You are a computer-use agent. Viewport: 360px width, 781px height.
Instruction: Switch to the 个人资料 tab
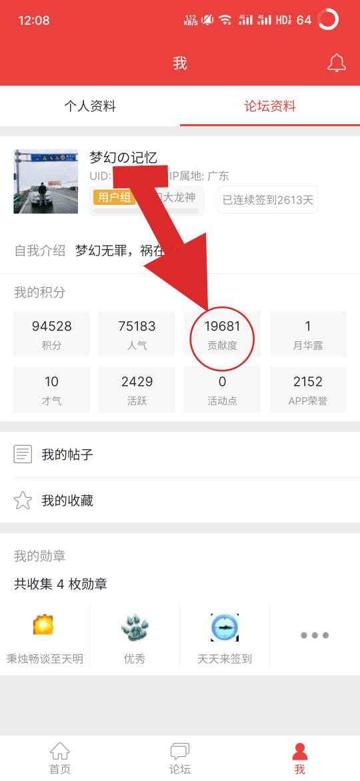coord(90,106)
